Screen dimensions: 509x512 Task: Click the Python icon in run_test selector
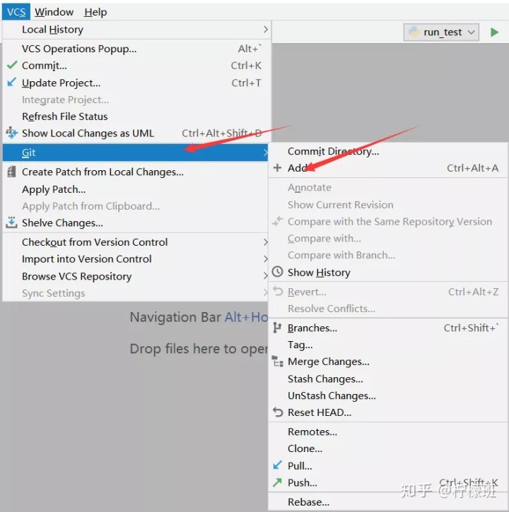tap(414, 32)
